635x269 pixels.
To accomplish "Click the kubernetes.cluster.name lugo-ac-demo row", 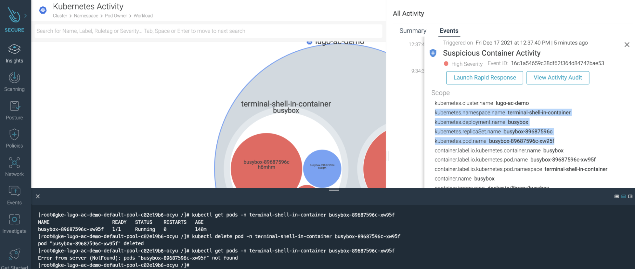I will (x=482, y=103).
